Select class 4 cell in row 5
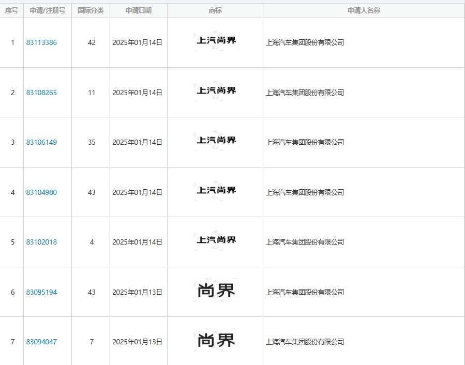 pos(92,242)
